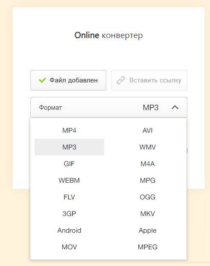Choose the Android preset
The image size is (210, 266).
69,230
